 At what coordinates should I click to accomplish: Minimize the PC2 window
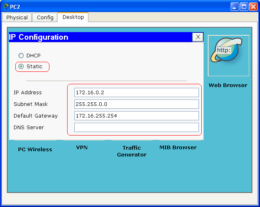[x=235, y=7]
